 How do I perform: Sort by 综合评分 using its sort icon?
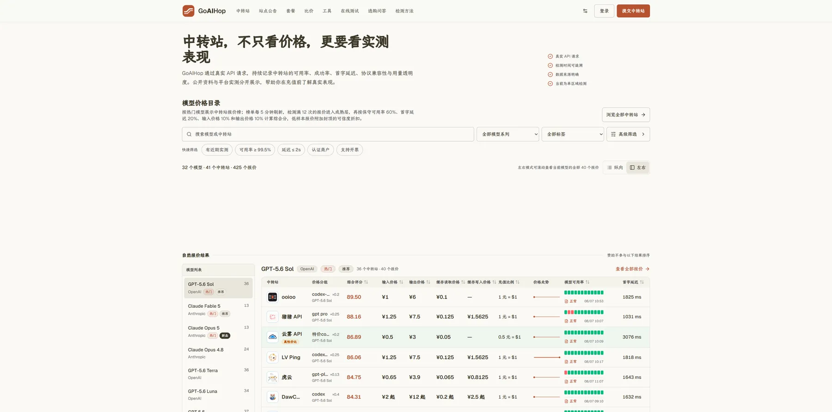[x=366, y=282]
